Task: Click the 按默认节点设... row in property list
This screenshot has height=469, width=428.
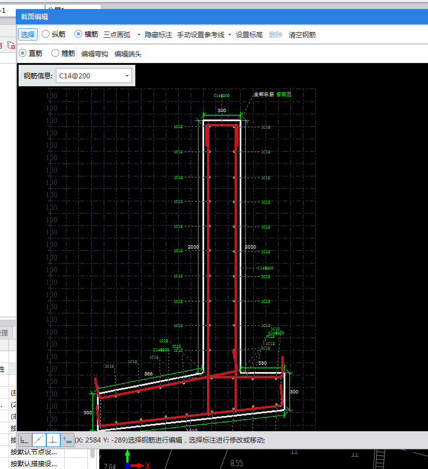Action: click(x=33, y=452)
